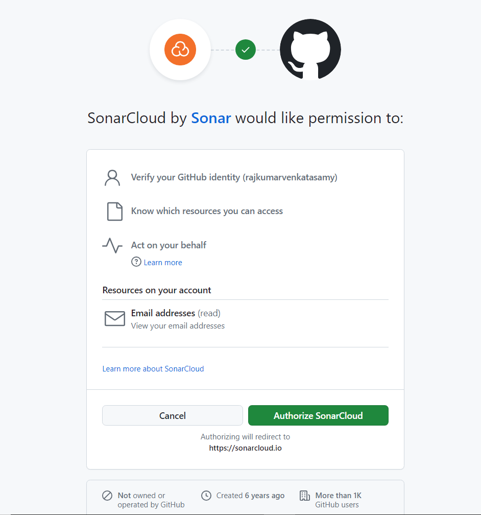Click the identity verification person icon
The width and height of the screenshot is (481, 515).
click(x=112, y=177)
